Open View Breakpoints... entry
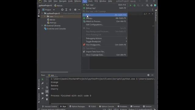 point(105,45)
